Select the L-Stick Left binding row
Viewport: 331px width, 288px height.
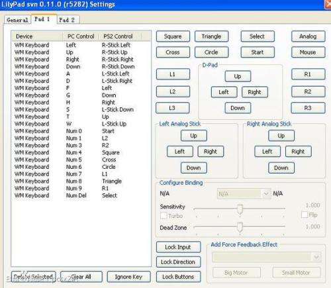(x=81, y=73)
